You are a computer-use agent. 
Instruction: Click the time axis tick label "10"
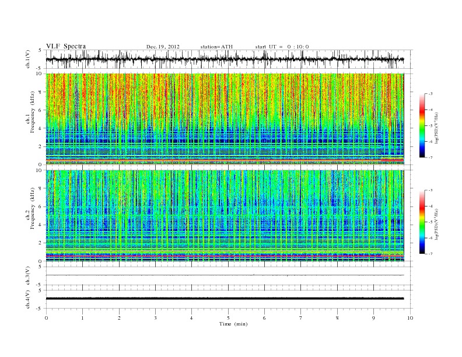410,318
